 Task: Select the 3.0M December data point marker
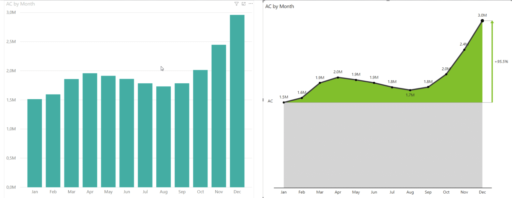pos(482,21)
